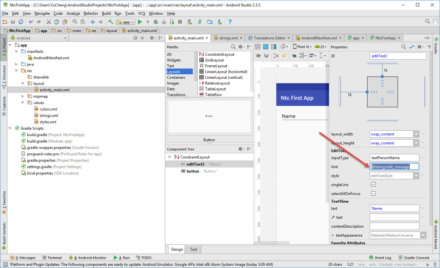This screenshot has width=440, height=268.
Task: Click the hint input field
Action: (394, 166)
